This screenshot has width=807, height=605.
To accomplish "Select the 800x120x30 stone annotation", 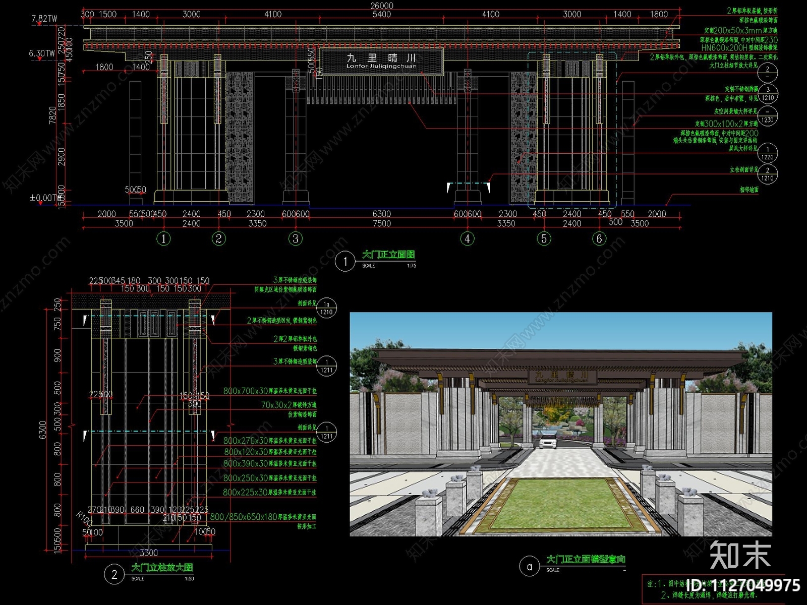I will coord(270,452).
